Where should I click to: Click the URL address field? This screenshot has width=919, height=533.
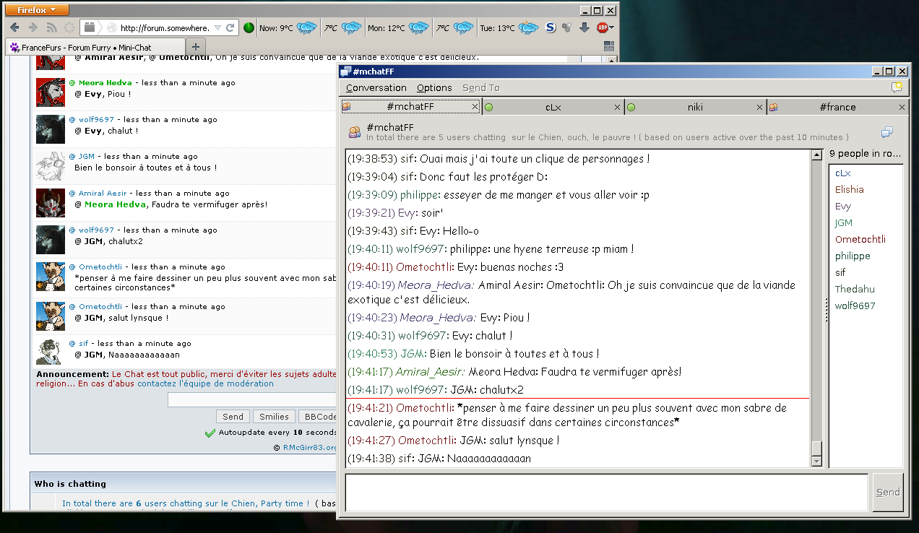165,28
